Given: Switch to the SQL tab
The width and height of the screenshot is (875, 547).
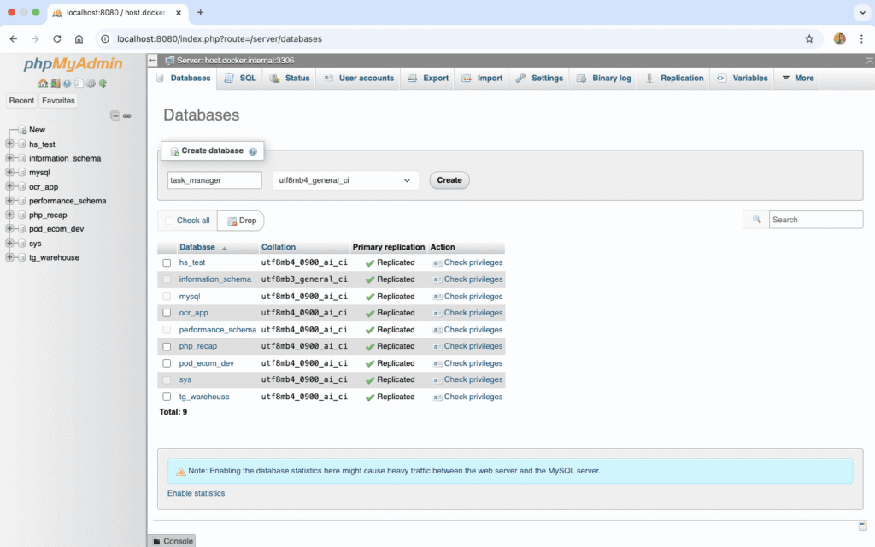Looking at the screenshot, I should [240, 78].
